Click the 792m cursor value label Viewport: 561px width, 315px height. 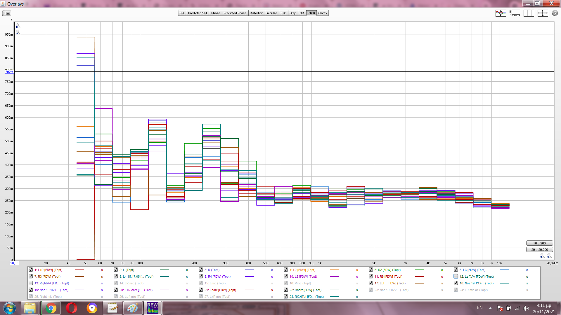tap(9, 72)
